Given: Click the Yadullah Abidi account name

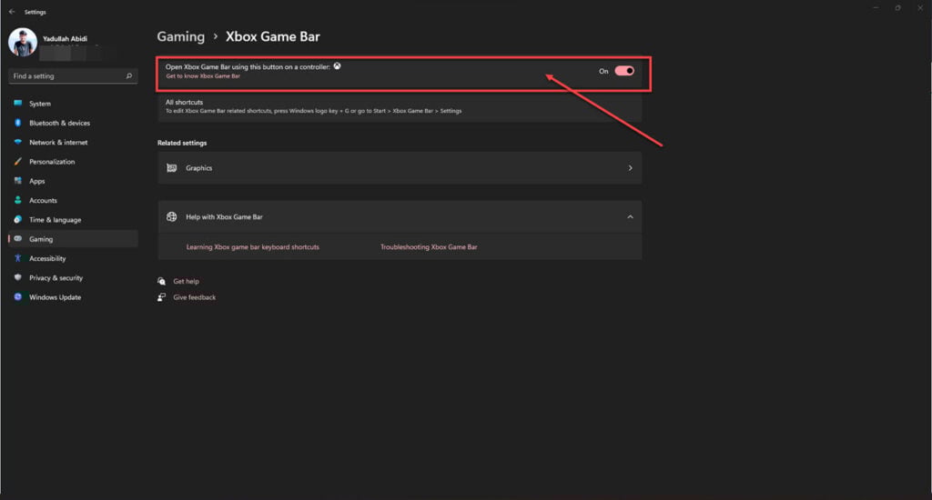Looking at the screenshot, I should pyautogui.click(x=65, y=38).
